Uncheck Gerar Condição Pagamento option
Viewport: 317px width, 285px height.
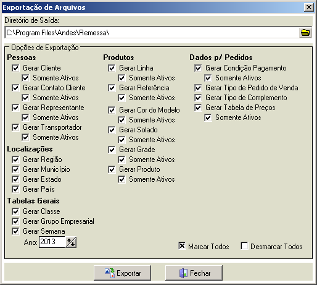pos(198,68)
